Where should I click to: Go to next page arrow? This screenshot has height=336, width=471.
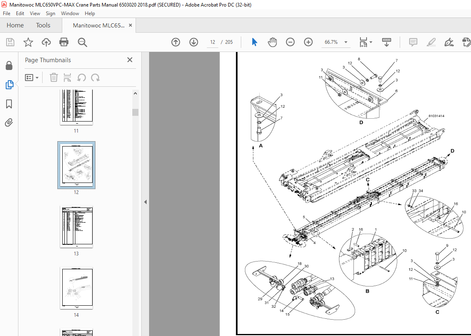click(x=194, y=42)
